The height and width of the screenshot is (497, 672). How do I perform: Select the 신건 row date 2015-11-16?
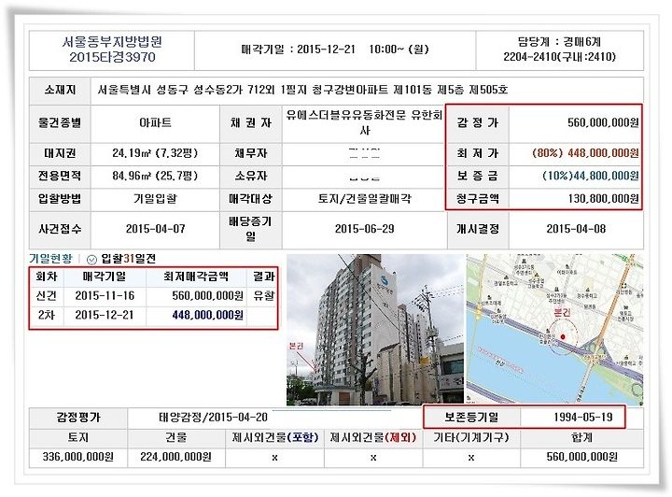point(105,296)
